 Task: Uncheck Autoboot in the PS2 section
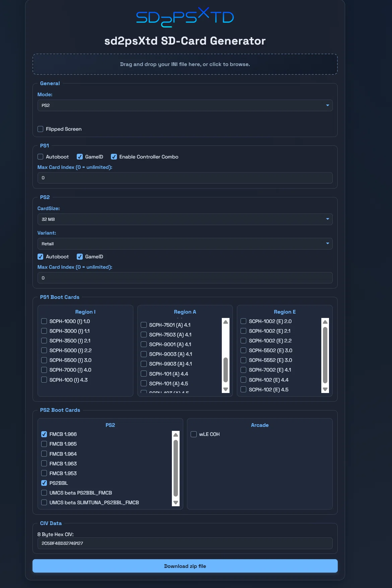(41, 257)
